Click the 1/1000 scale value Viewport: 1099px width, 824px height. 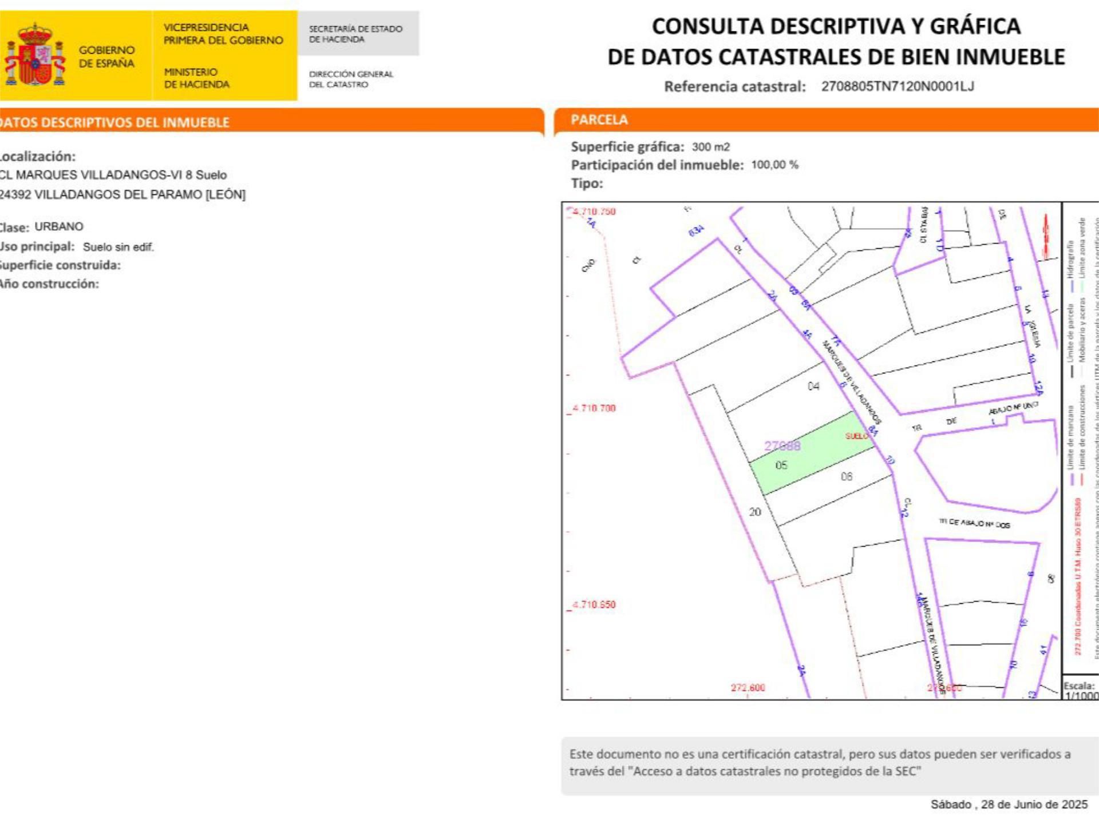[x=1081, y=696]
